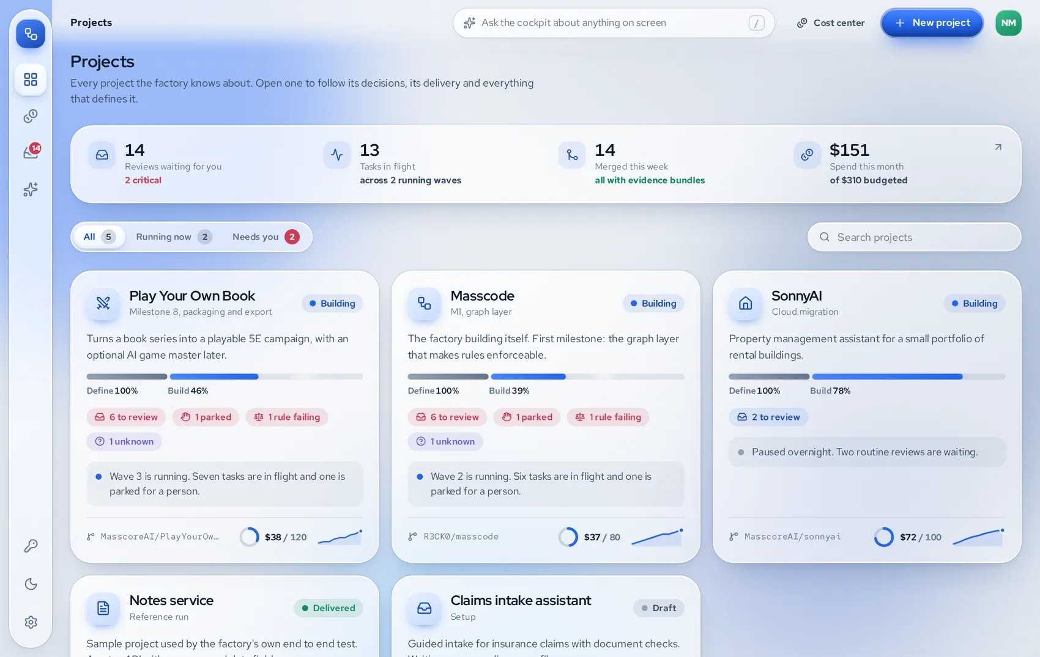The width and height of the screenshot is (1040, 657).
Task: Click the Tasks in flight pulse icon
Action: coord(337,155)
